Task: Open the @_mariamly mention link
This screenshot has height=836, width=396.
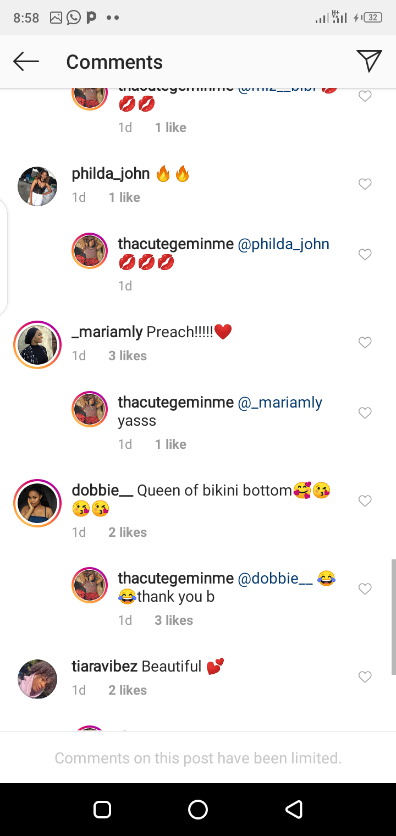Action: coord(280,403)
